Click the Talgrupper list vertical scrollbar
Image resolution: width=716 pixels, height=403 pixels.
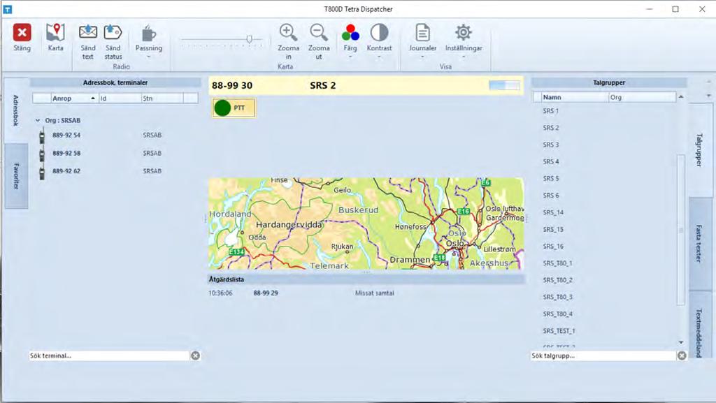tap(681, 230)
